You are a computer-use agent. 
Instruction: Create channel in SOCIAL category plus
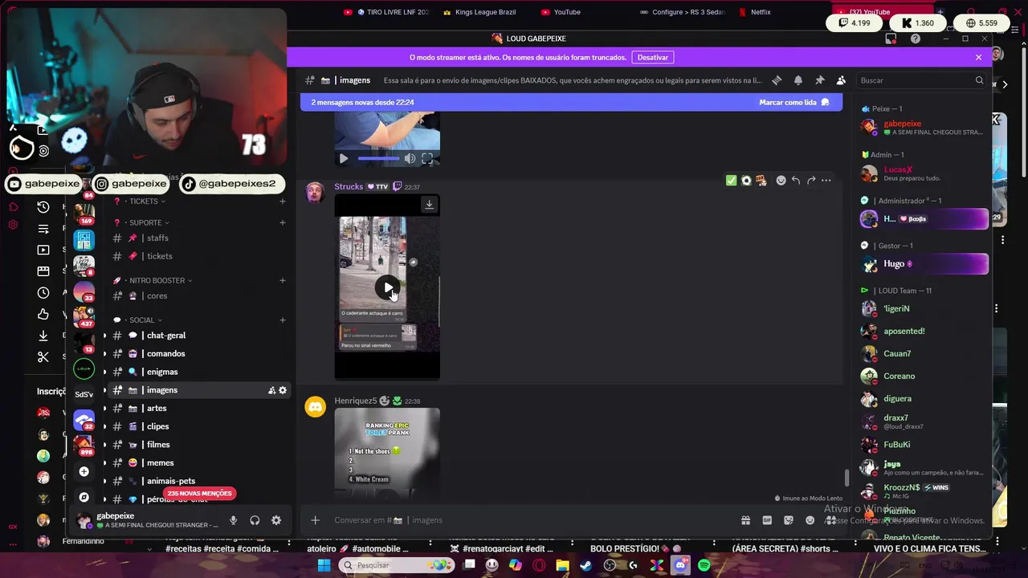tap(283, 320)
